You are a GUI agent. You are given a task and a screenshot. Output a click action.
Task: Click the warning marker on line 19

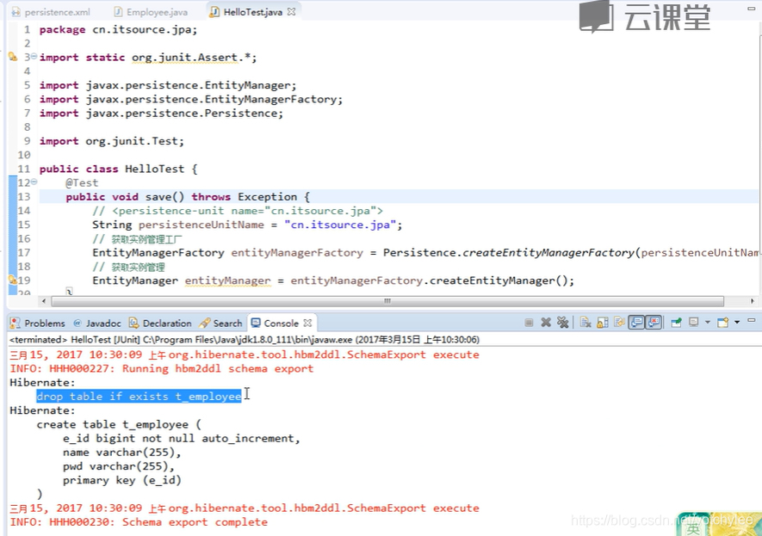(13, 280)
